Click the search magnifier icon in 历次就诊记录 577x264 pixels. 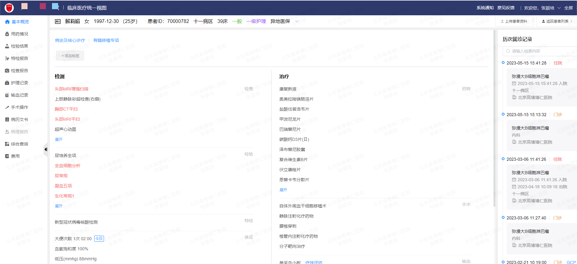[508, 51]
